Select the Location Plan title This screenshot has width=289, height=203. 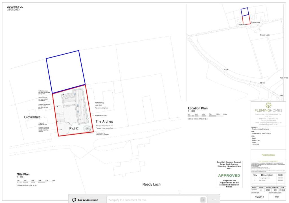pyautogui.click(x=198, y=108)
